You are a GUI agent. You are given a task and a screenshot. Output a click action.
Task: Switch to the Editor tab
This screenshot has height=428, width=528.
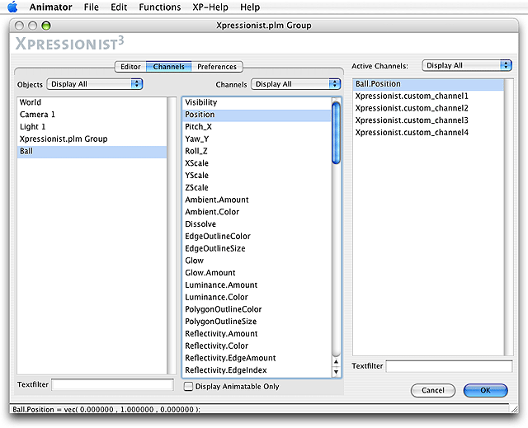point(130,67)
